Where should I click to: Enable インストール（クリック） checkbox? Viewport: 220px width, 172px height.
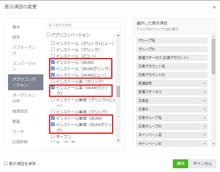pyautogui.click(x=53, y=50)
